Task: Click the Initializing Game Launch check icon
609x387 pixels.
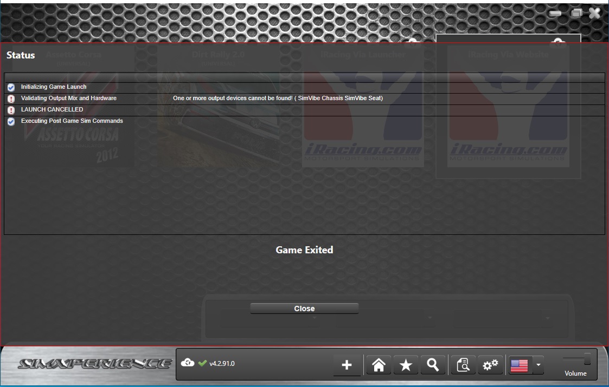Action: (11, 87)
